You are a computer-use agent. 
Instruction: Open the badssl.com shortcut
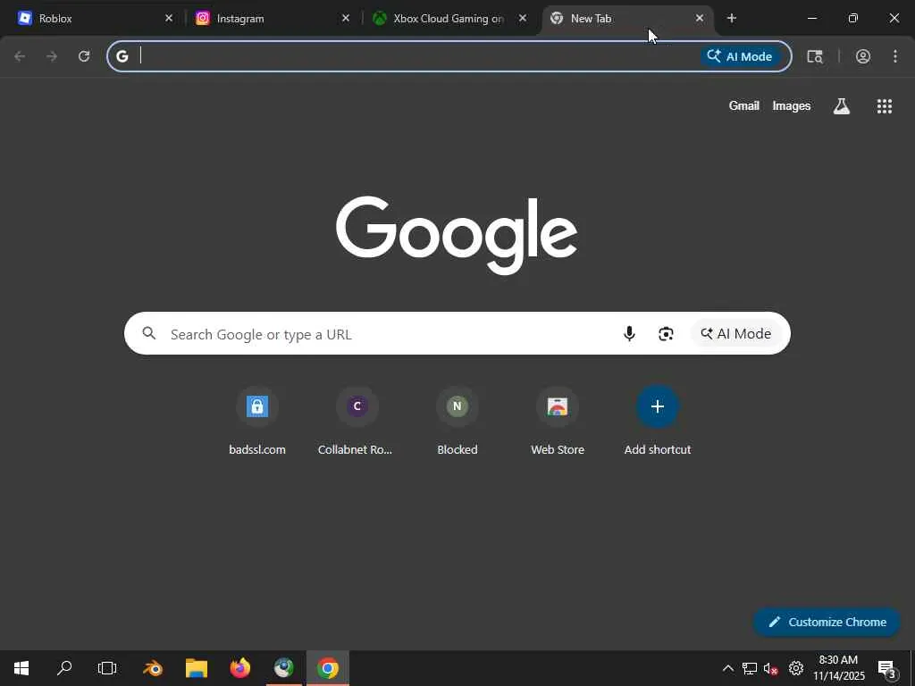point(257,422)
